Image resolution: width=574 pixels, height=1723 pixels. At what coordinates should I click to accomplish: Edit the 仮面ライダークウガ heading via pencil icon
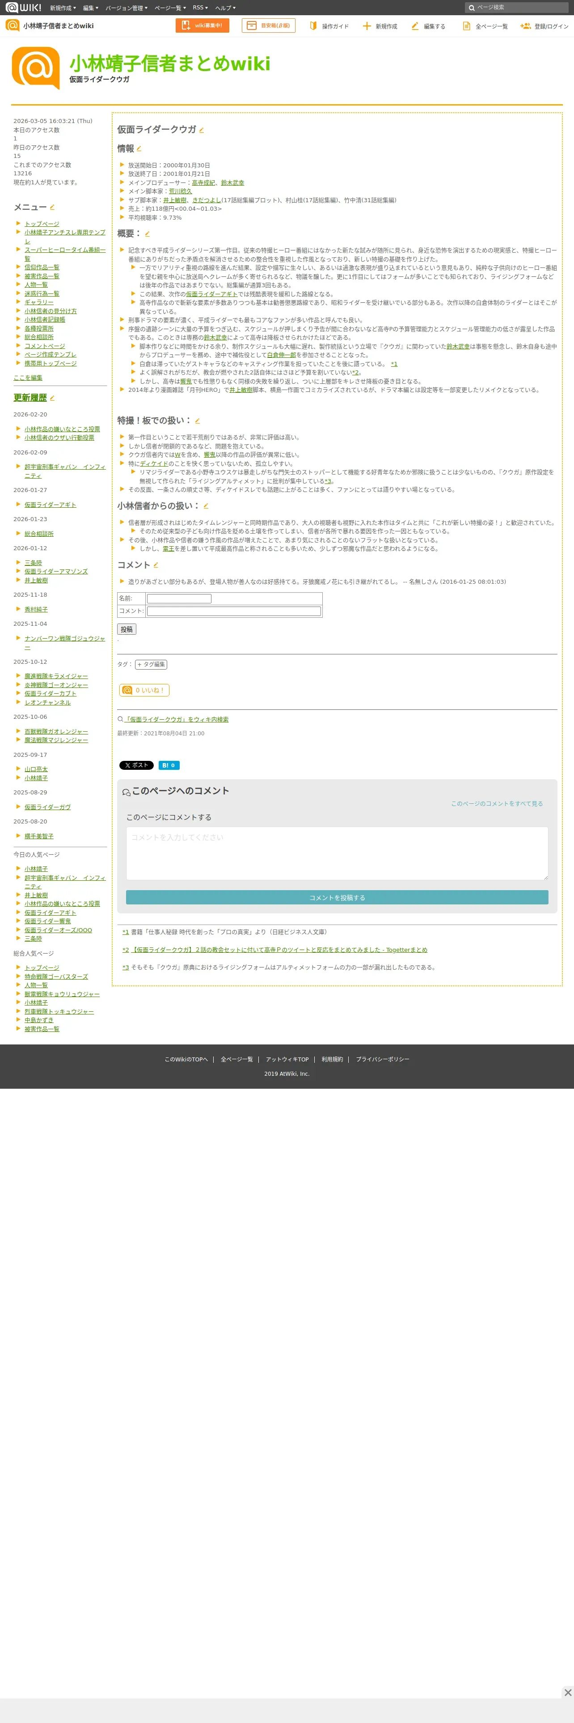pos(201,131)
